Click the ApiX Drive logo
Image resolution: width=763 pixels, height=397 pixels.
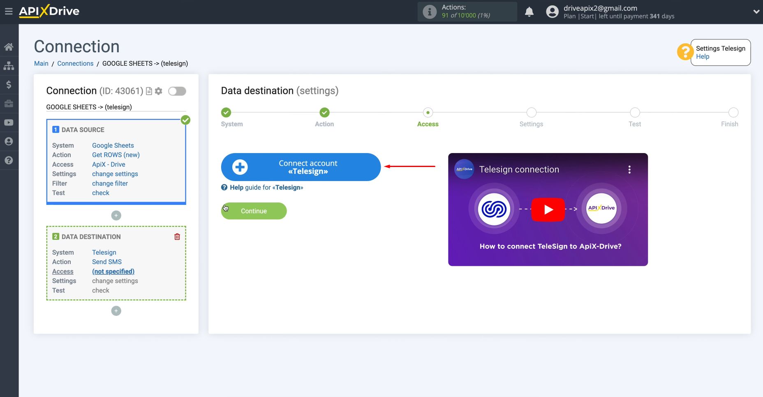[49, 11]
